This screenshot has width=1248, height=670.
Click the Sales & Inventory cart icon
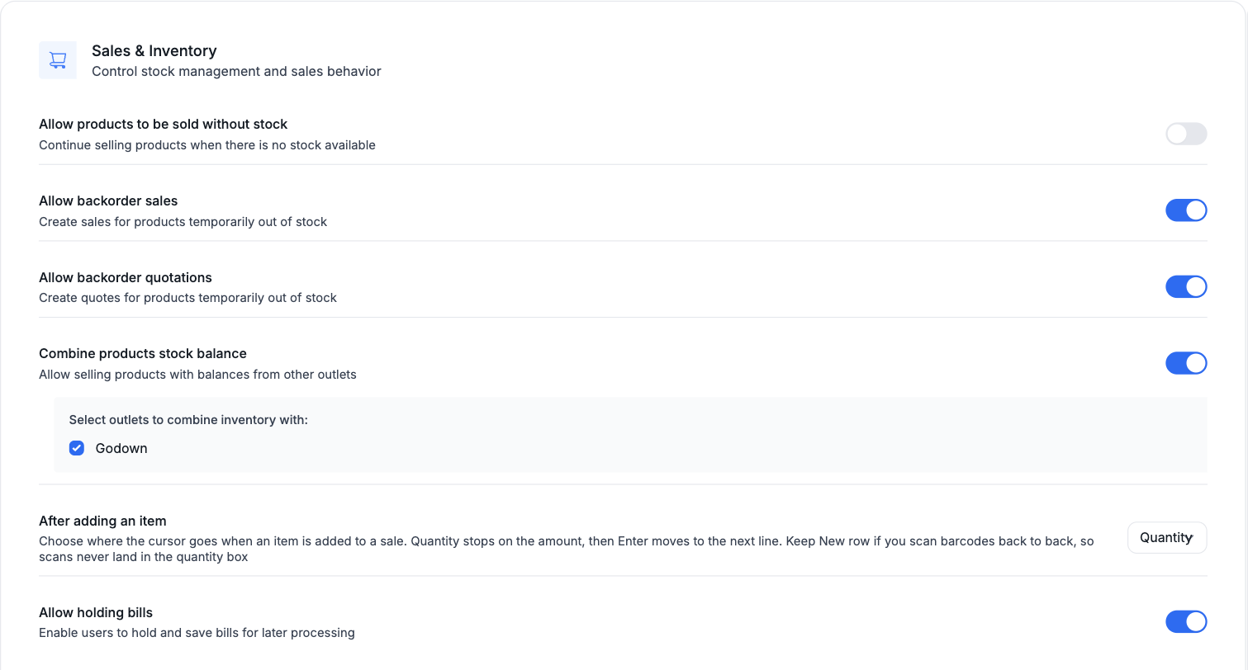pos(58,60)
